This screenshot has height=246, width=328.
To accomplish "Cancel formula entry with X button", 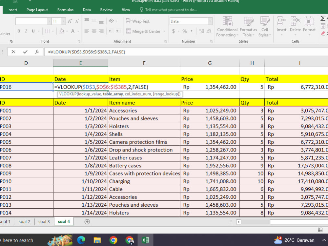I will tap(13, 52).
